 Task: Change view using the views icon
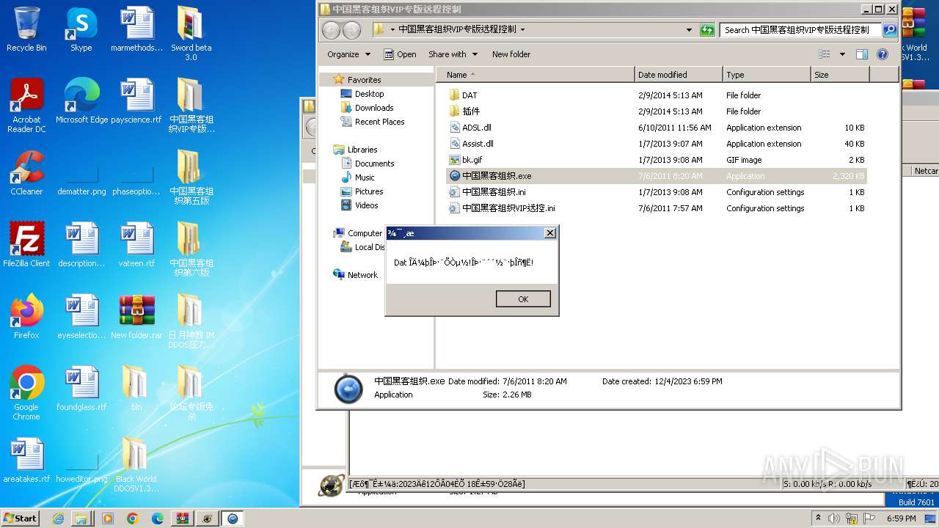pyautogui.click(x=825, y=54)
